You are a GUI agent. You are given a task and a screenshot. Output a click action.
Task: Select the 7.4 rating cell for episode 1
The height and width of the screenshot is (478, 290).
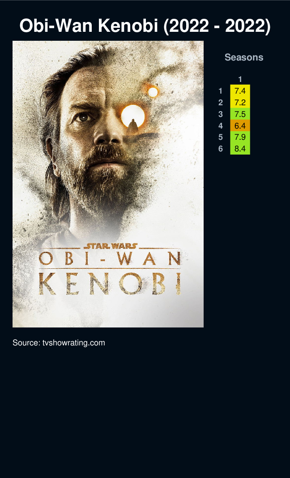(x=240, y=90)
